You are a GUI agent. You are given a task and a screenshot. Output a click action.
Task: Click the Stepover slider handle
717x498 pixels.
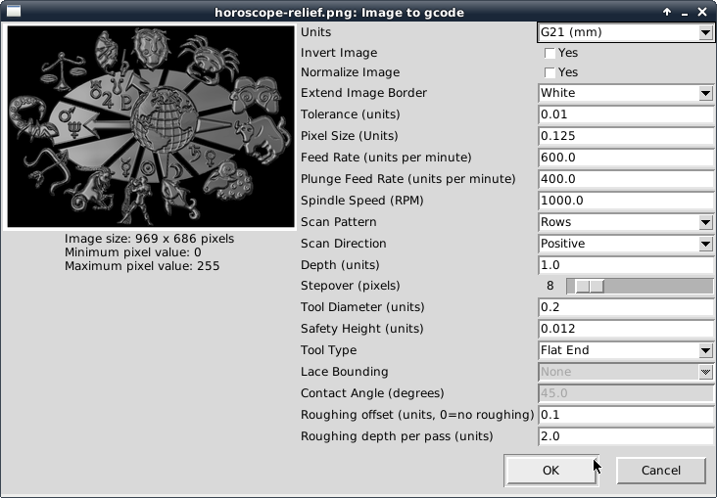589,286
